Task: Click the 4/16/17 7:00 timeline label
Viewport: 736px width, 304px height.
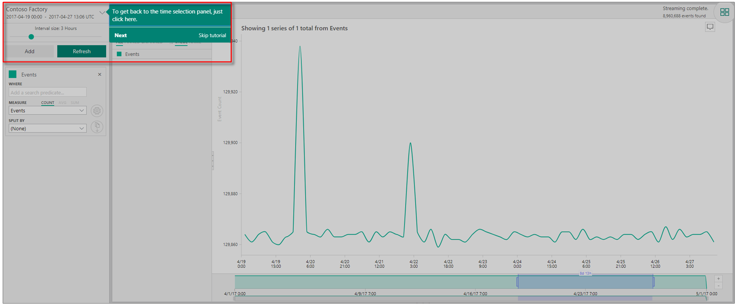Action: click(x=475, y=294)
